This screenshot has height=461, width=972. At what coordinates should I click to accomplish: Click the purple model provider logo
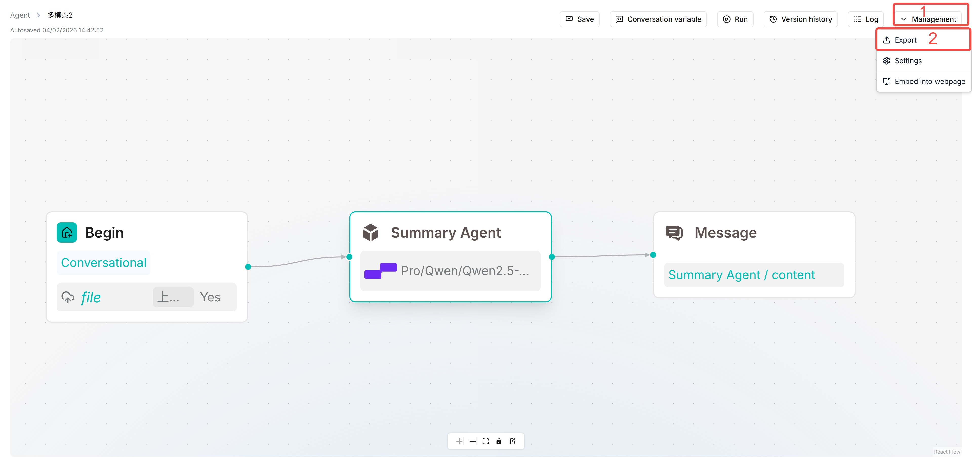[380, 270]
